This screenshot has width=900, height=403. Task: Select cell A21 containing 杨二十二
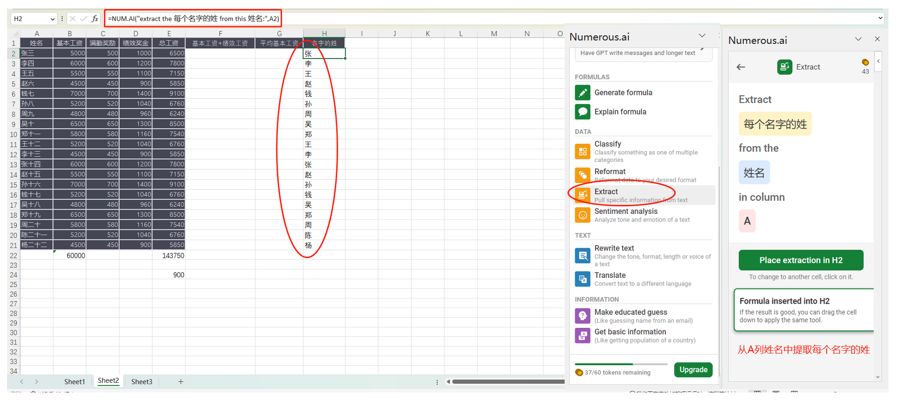click(x=36, y=245)
